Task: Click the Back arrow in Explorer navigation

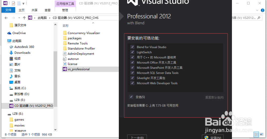Action: [x=6, y=18]
